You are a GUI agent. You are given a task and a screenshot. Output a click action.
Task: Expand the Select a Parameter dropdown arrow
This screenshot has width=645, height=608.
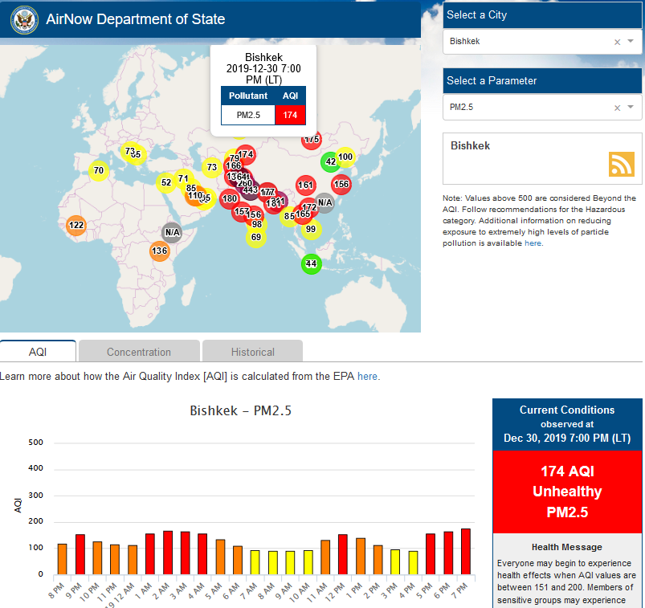631,108
